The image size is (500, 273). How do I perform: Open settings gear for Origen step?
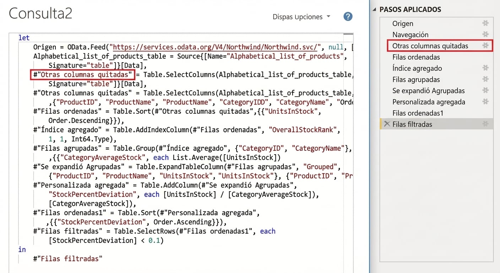pos(485,23)
